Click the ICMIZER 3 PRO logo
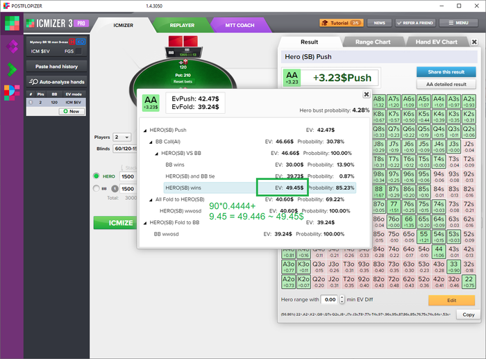This screenshot has height=359, width=486. click(58, 23)
